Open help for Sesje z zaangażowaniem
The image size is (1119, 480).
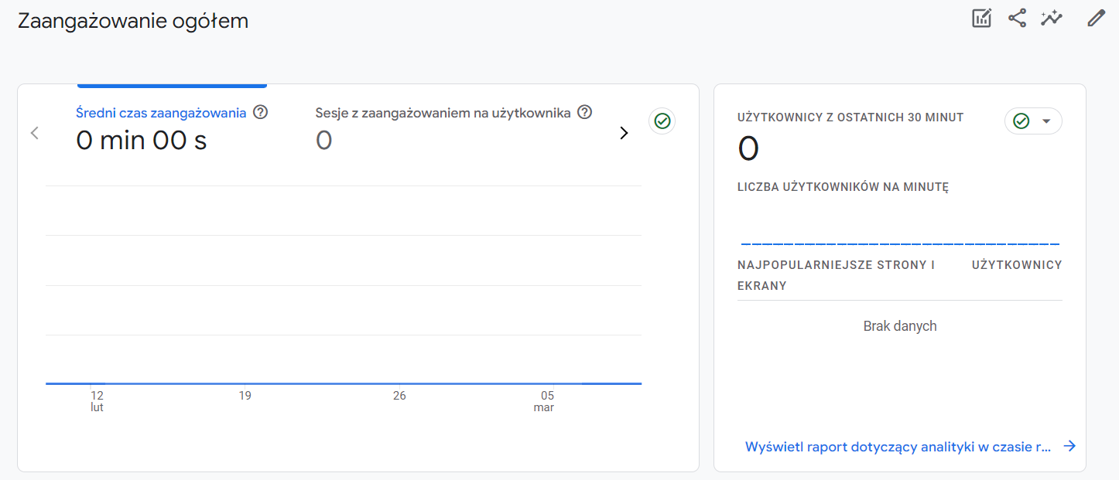[584, 112]
